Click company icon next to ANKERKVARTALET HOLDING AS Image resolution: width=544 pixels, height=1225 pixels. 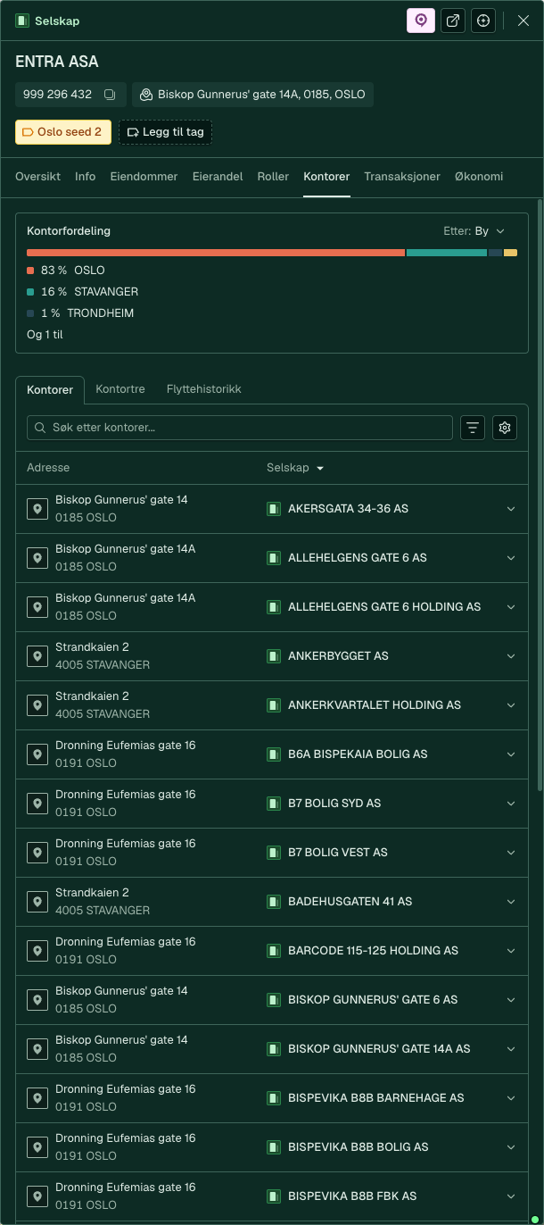274,705
